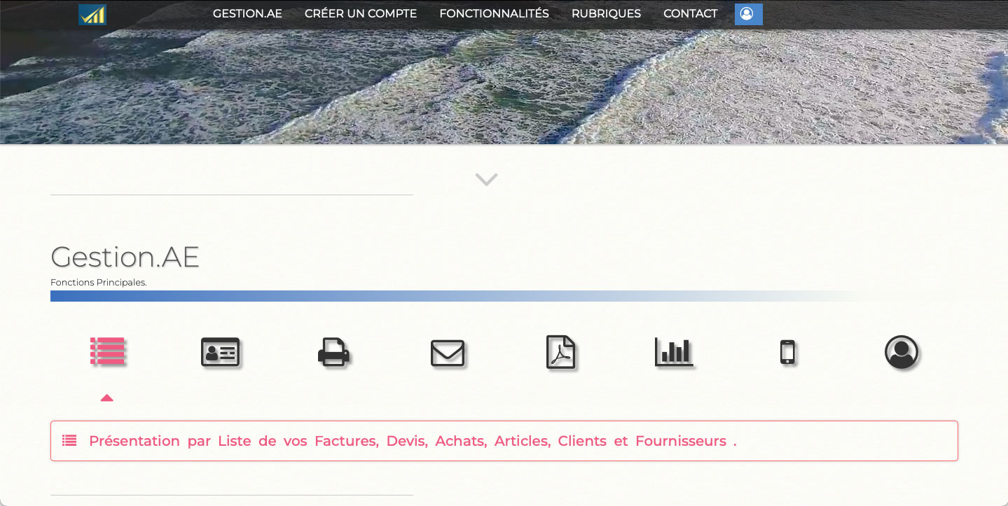Select the ID card icon
Screen dimensions: 1008x506
(220, 352)
